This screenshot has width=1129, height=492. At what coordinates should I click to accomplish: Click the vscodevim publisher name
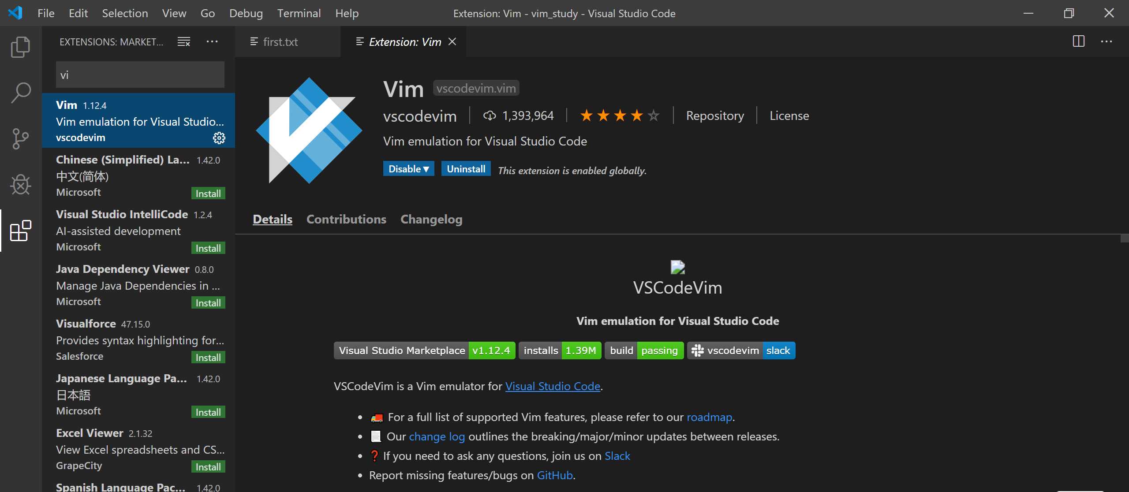[420, 116]
